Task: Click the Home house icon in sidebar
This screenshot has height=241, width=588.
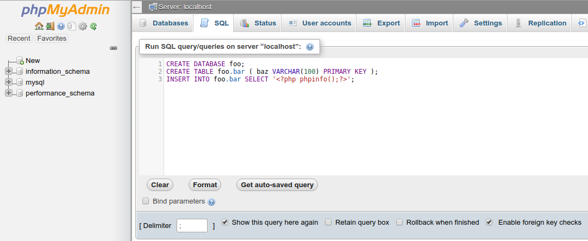Action: point(39,26)
